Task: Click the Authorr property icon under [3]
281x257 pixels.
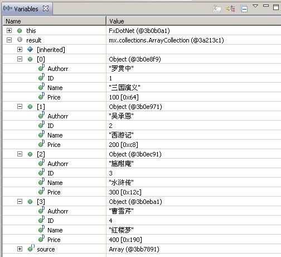Action: (42, 210)
